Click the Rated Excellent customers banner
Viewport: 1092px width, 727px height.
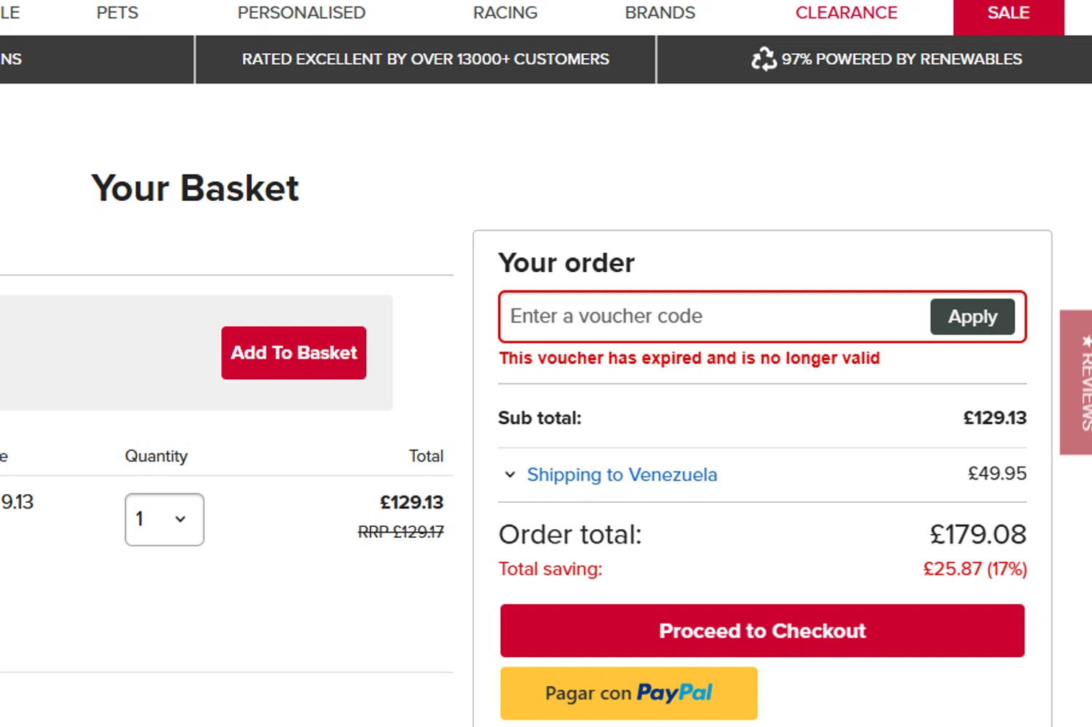click(425, 59)
